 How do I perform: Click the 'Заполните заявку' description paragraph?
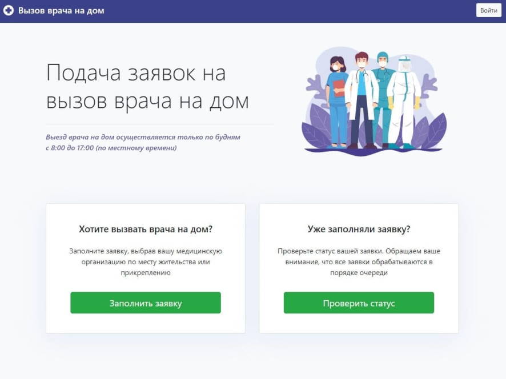pyautogui.click(x=146, y=261)
